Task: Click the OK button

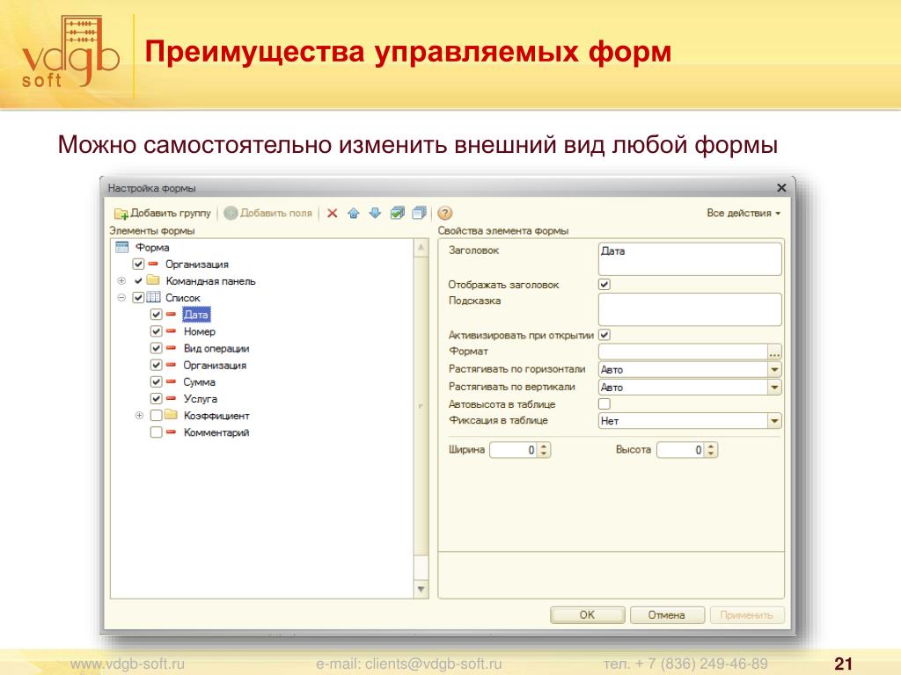Action: pyautogui.click(x=587, y=614)
